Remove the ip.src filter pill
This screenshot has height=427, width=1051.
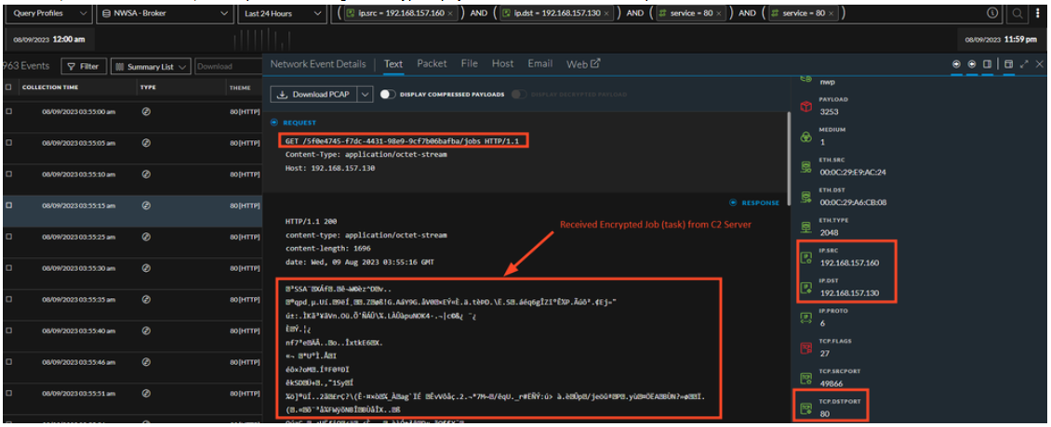coord(450,15)
